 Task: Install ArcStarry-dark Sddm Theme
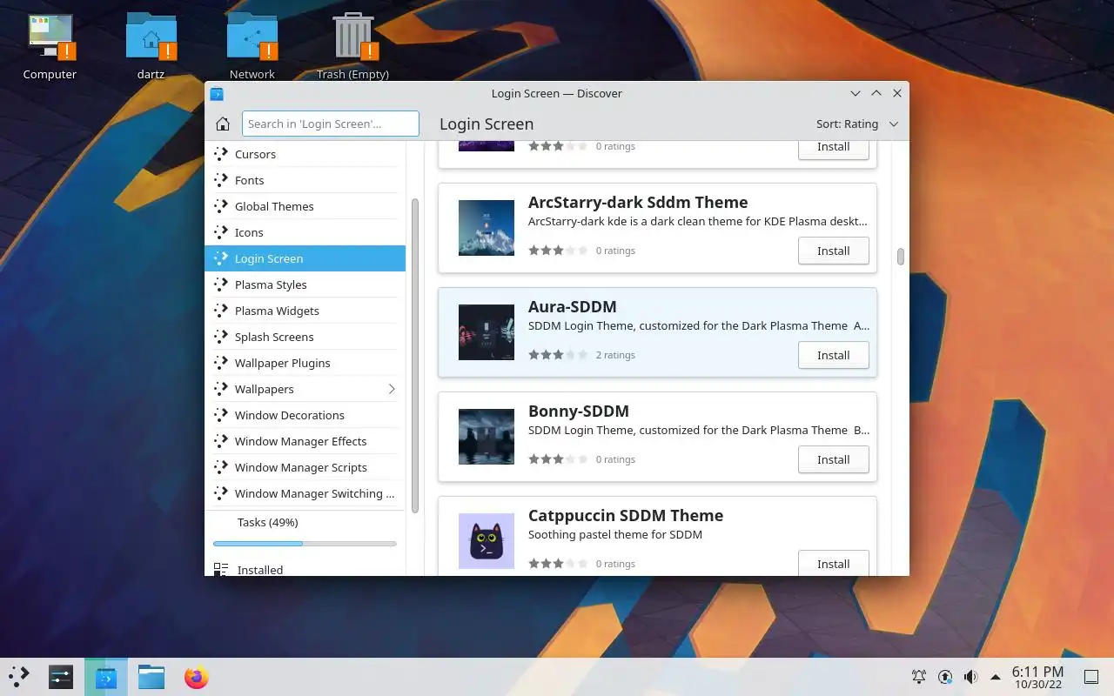[833, 251]
